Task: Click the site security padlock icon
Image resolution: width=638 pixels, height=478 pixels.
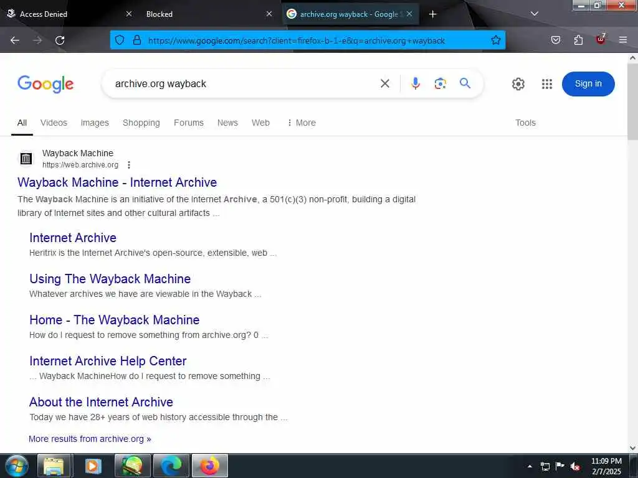Action: (x=137, y=40)
